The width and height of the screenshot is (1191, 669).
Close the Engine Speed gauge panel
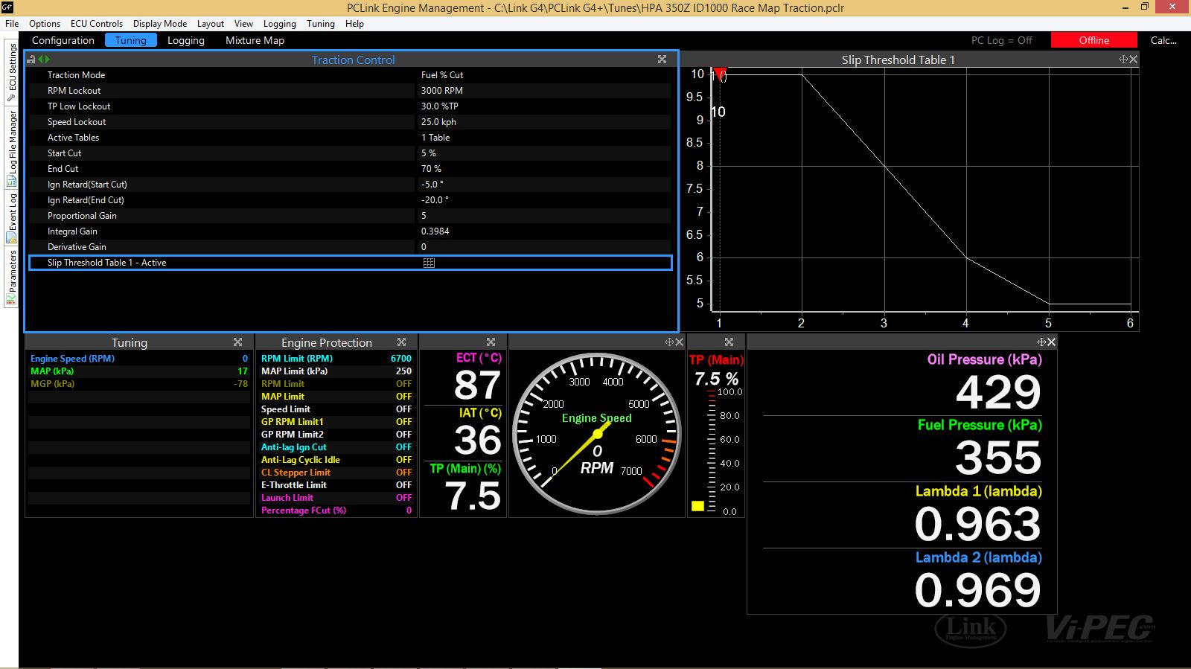[679, 342]
